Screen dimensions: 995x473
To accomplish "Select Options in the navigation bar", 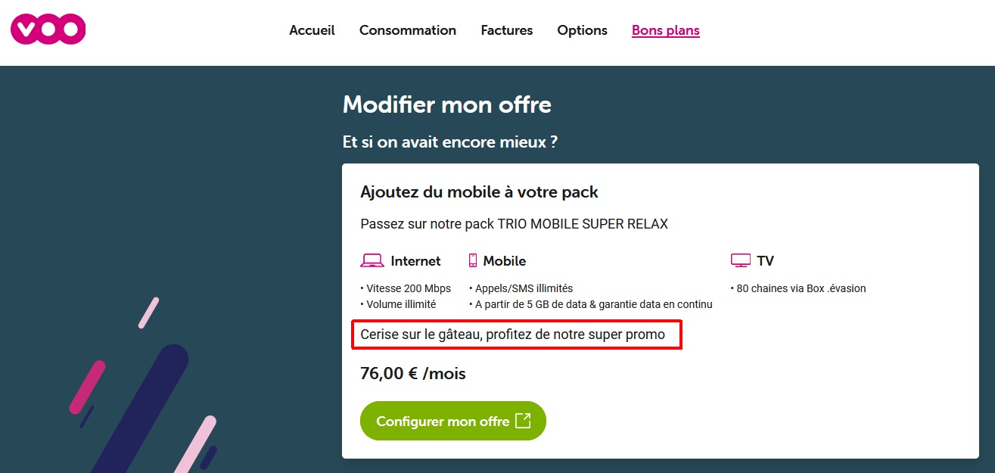I will click(582, 30).
